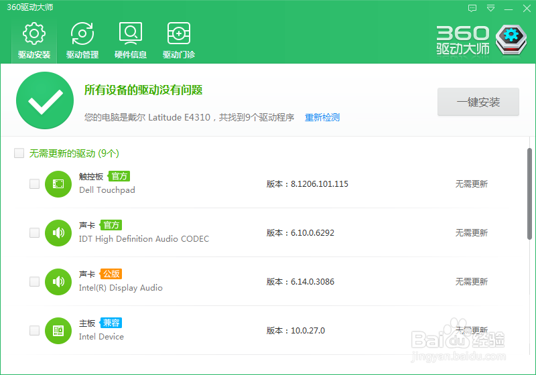
Task: Click the 一键安装 button
Action: tap(478, 102)
